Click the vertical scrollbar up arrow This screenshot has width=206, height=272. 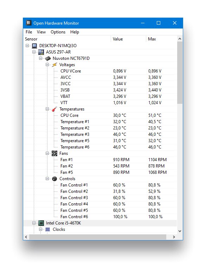point(180,39)
